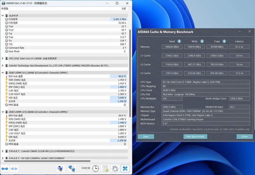Screen dimensions: 255x175
Task: Click the current-value column header in HWiNFO
Action: pos(119,9)
